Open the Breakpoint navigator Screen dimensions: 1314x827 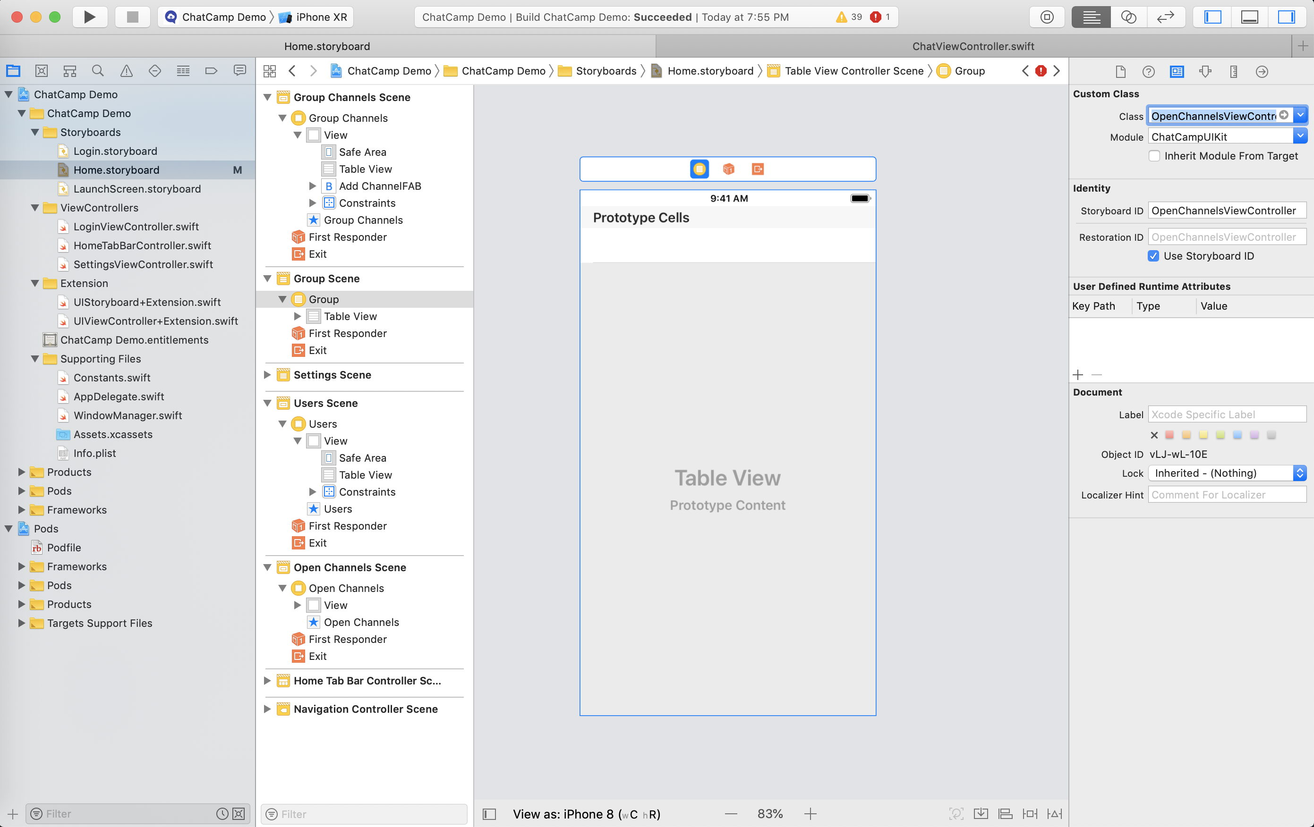click(211, 71)
